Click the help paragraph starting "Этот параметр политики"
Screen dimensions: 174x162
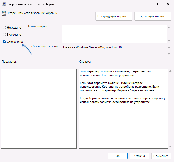pos(115,73)
